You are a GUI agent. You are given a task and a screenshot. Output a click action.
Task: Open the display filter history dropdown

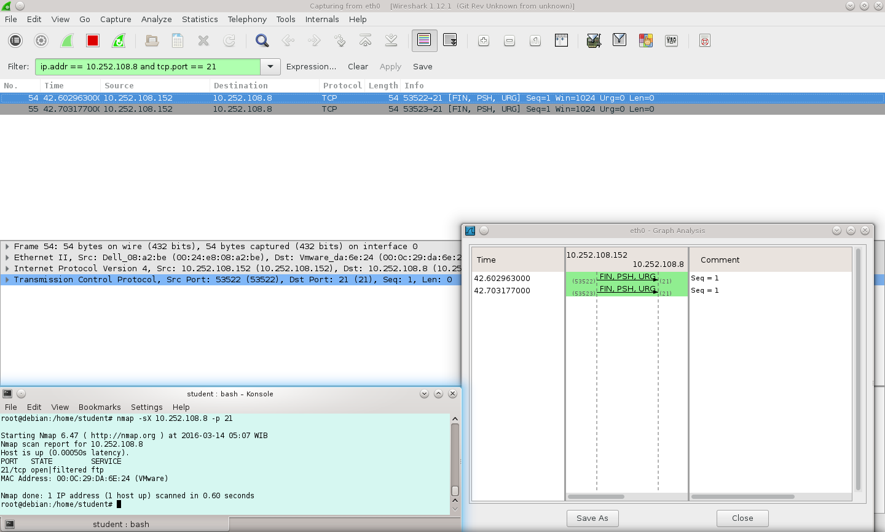pyautogui.click(x=270, y=66)
